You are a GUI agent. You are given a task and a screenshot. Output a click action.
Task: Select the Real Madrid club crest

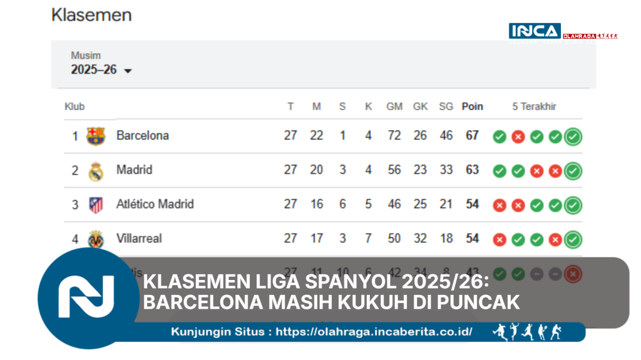(95, 170)
